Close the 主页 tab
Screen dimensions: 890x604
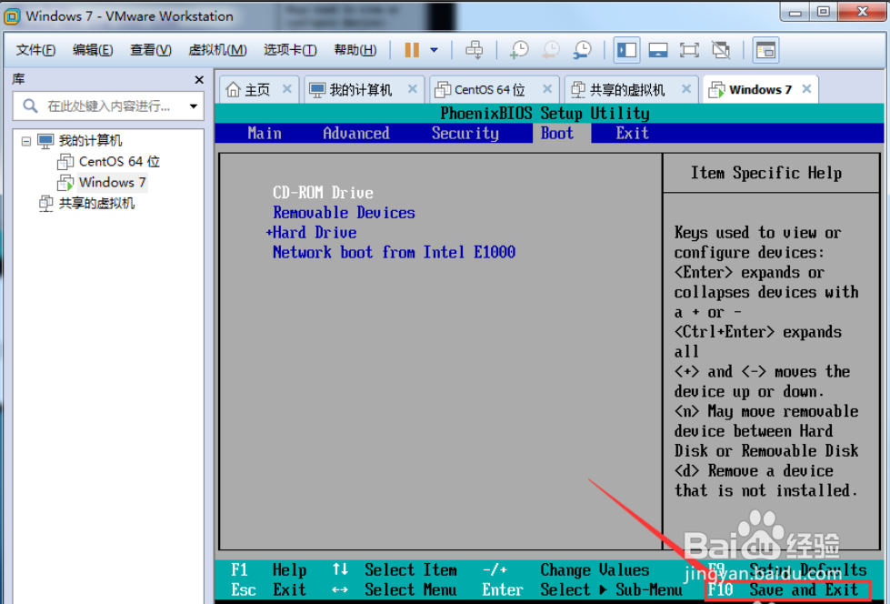[287, 88]
